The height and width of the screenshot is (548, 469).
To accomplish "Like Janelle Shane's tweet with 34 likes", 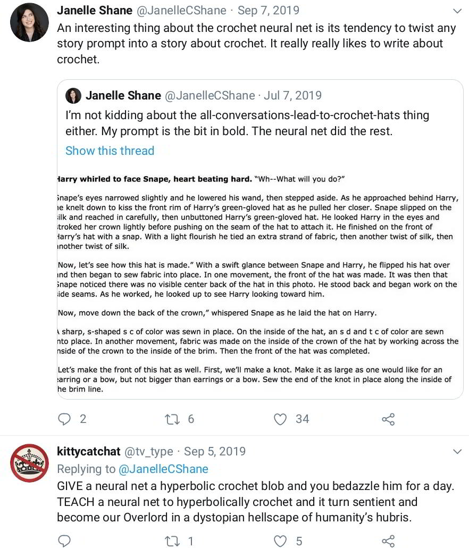I will pyautogui.click(x=280, y=419).
